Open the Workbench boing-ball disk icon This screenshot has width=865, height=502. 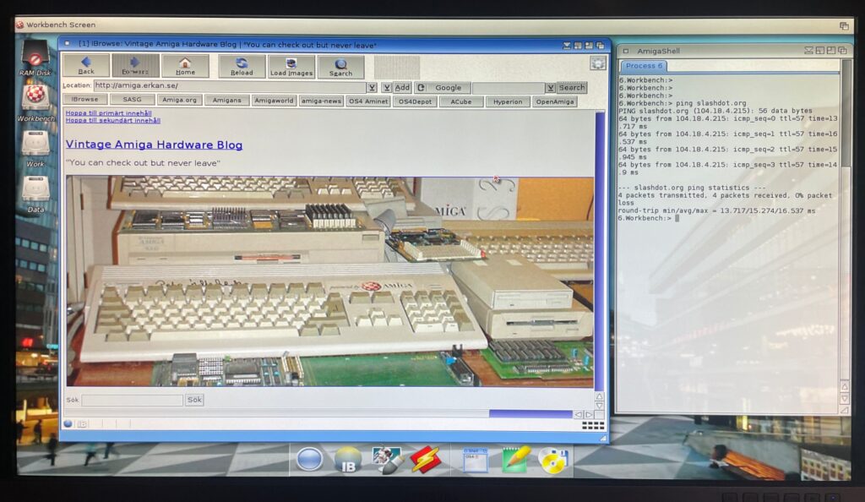point(35,104)
